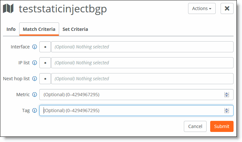Show info tooltip for Interface
This screenshot has height=142, width=242.
point(34,46)
